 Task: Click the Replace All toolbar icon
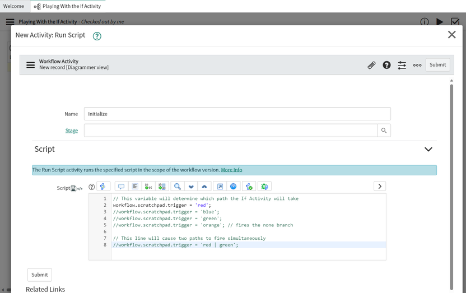pyautogui.click(x=162, y=187)
